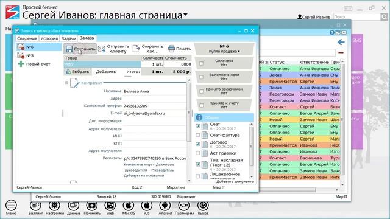Toggle the Принято к учету checkbox
390x219 pixels.
pyautogui.click(x=201, y=105)
